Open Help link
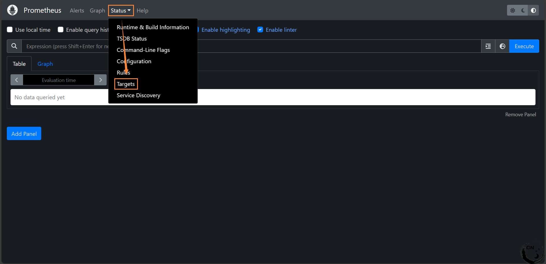The width and height of the screenshot is (546, 264). pyautogui.click(x=142, y=10)
